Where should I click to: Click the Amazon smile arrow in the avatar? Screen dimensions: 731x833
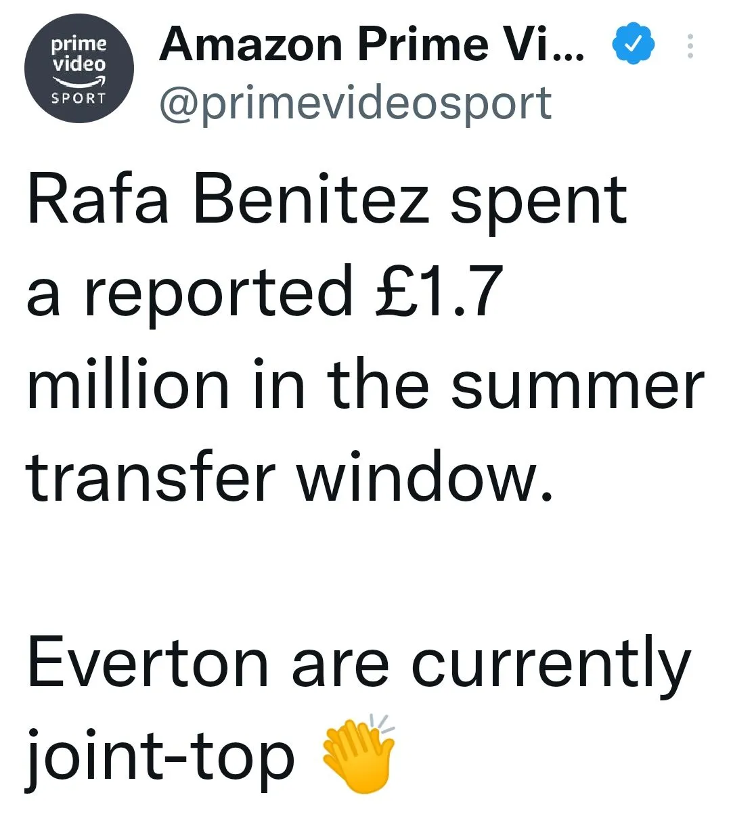(x=79, y=82)
